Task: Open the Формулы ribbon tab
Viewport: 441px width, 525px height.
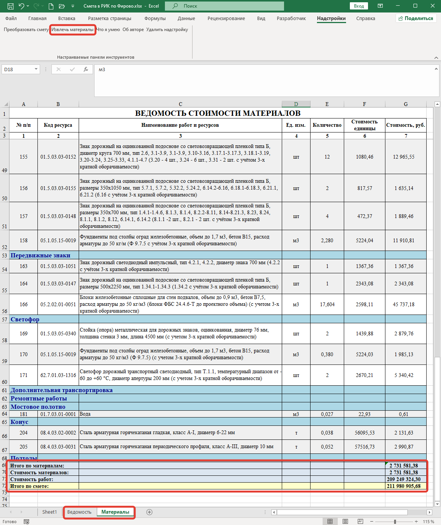Action: (155, 18)
